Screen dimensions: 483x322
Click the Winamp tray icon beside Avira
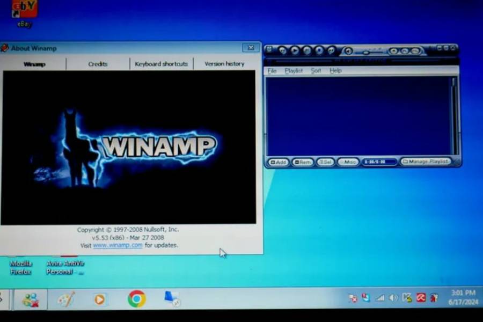(434, 298)
